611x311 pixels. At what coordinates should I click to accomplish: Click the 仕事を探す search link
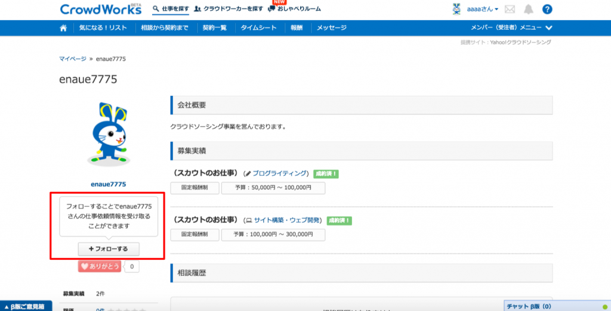(171, 9)
